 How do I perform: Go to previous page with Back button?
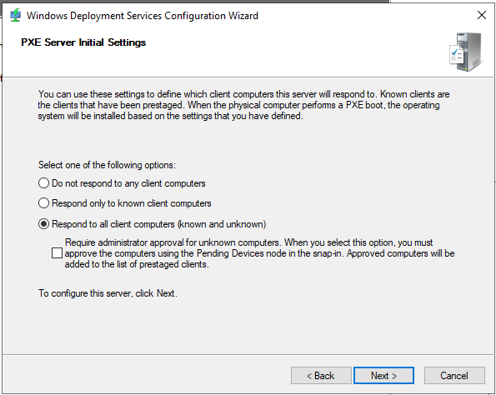[x=321, y=375]
